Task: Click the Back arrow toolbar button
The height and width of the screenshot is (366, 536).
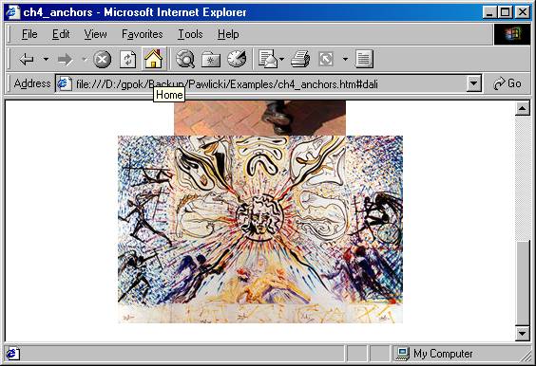Action: click(x=27, y=60)
